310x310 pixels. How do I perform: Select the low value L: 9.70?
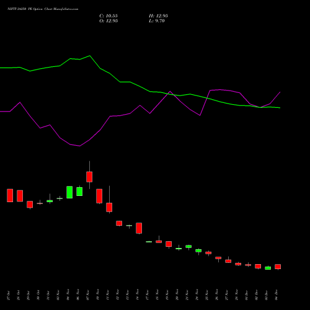tap(157, 21)
